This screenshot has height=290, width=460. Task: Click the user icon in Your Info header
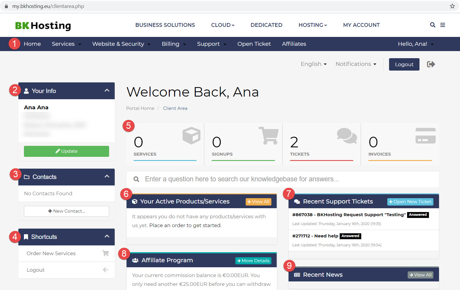pyautogui.click(x=26, y=91)
